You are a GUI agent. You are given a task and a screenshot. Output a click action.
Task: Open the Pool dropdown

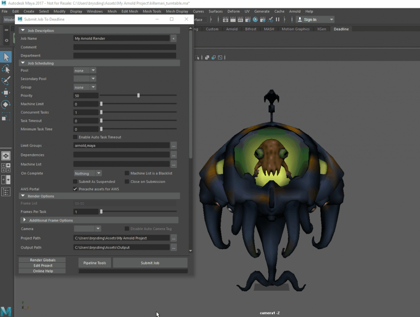(x=85, y=70)
